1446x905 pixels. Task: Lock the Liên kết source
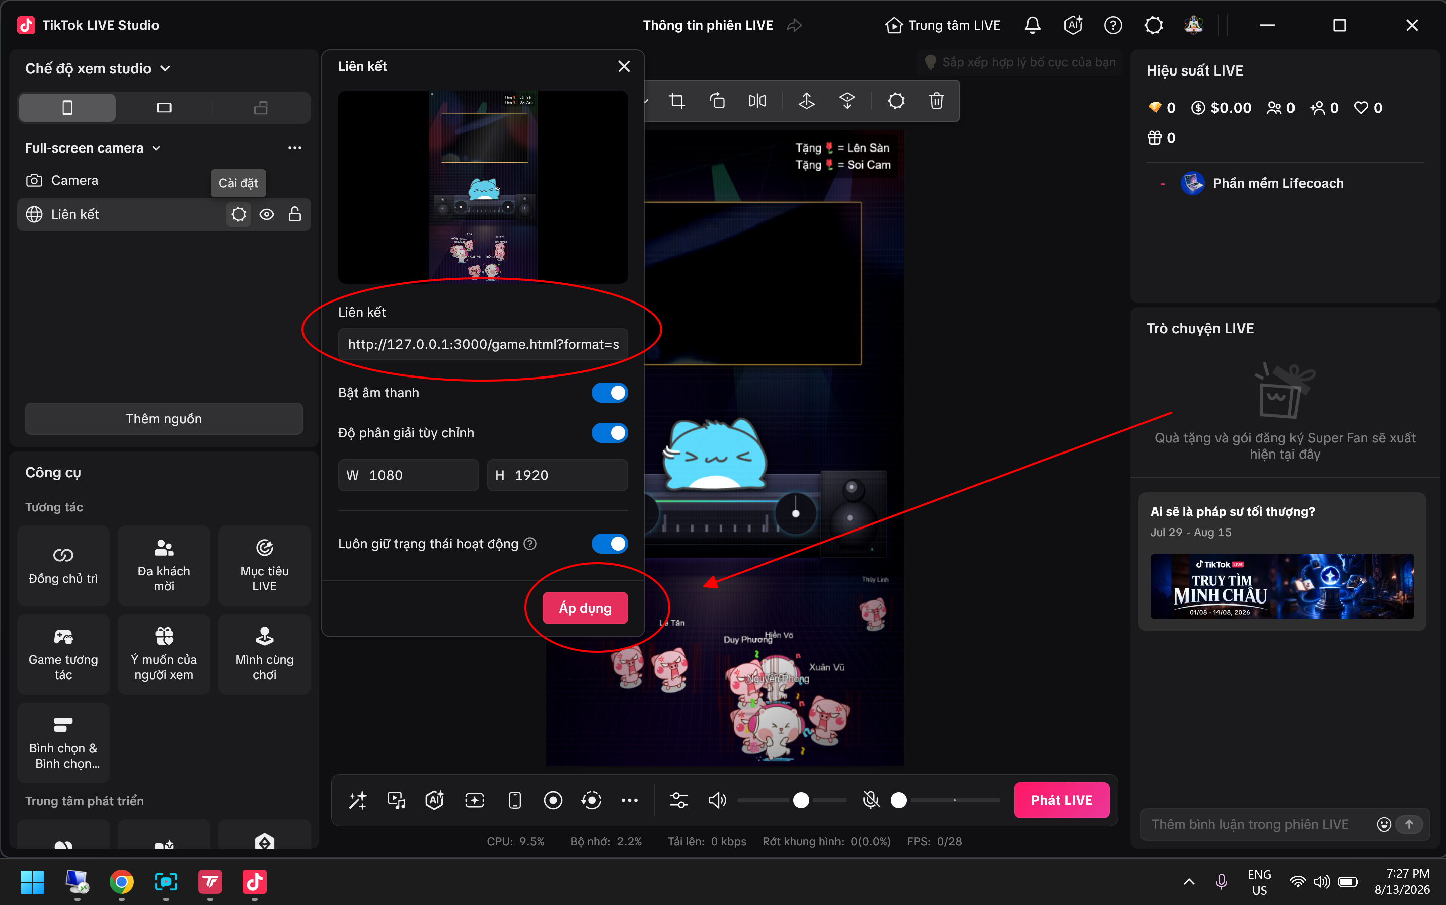[x=295, y=214]
